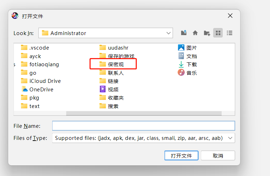The height and width of the screenshot is (176, 270).
Task: Select the iCloud Drive folder
Action: pos(41,81)
